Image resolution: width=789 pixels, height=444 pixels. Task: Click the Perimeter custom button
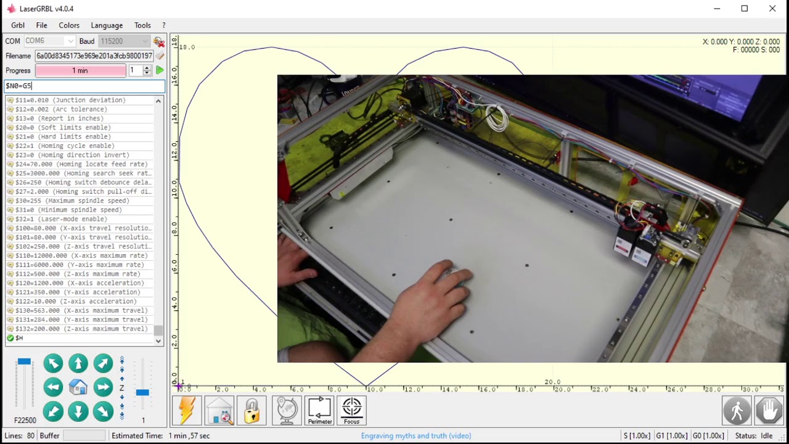click(319, 410)
